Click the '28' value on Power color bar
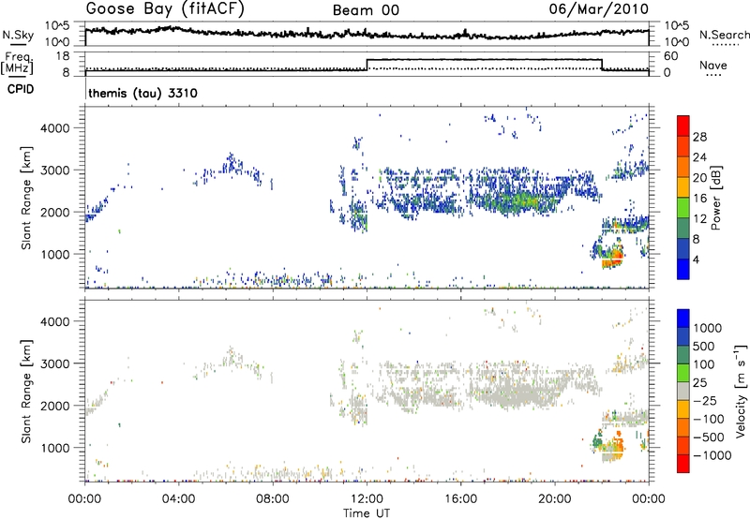The width and height of the screenshot is (750, 519). coord(699,137)
